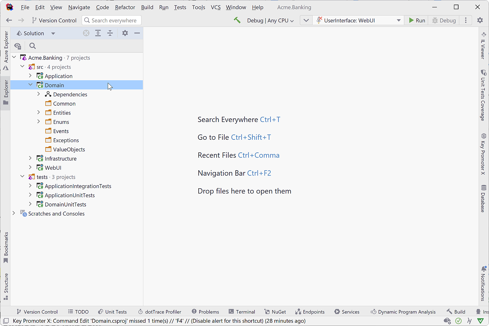Image resolution: width=489 pixels, height=326 pixels.
Task: Open the Database tool window
Action: (x=483, y=199)
